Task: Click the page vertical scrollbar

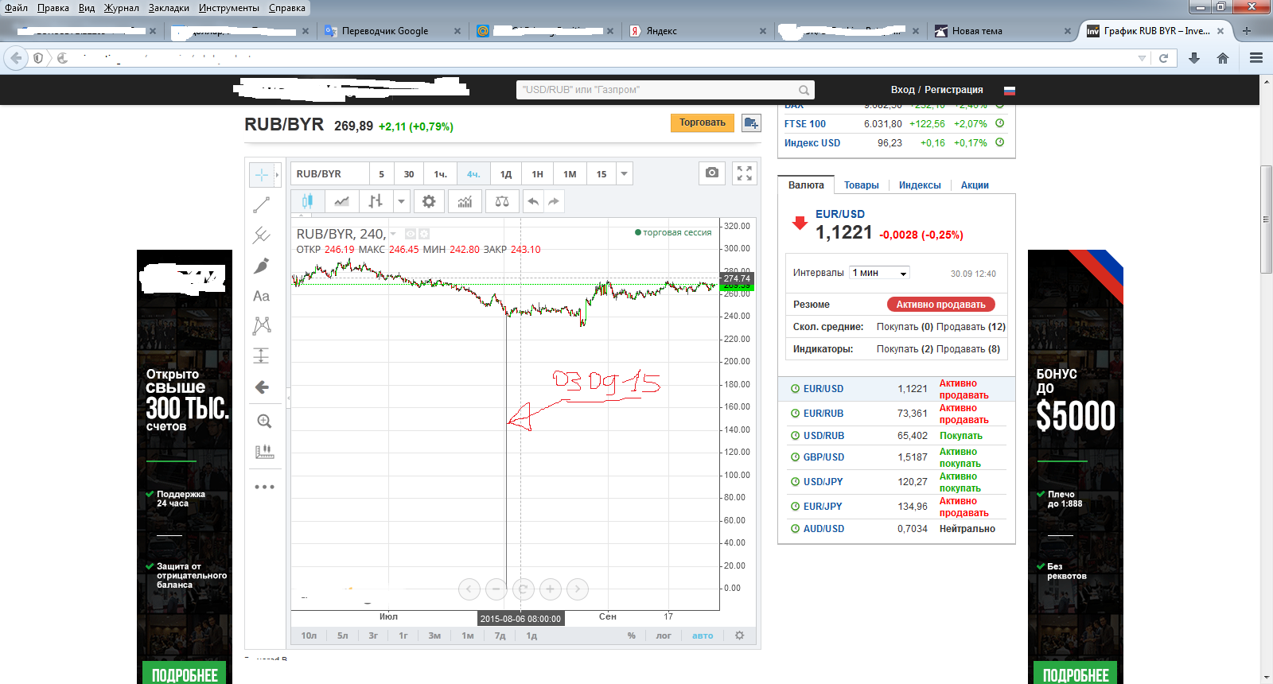Action: (1266, 220)
